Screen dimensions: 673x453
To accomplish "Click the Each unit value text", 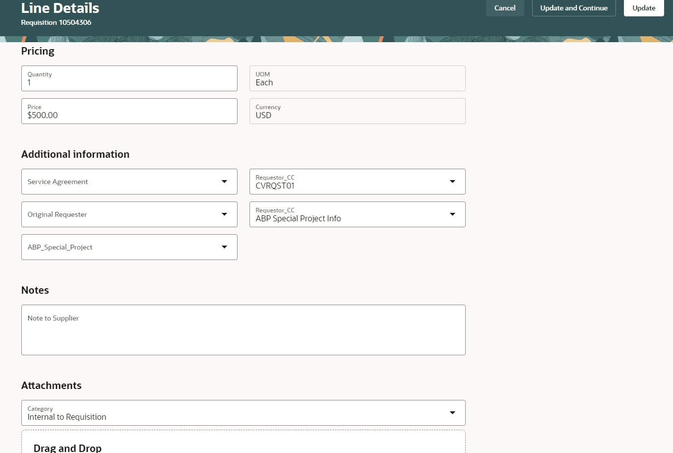I will pos(264,83).
